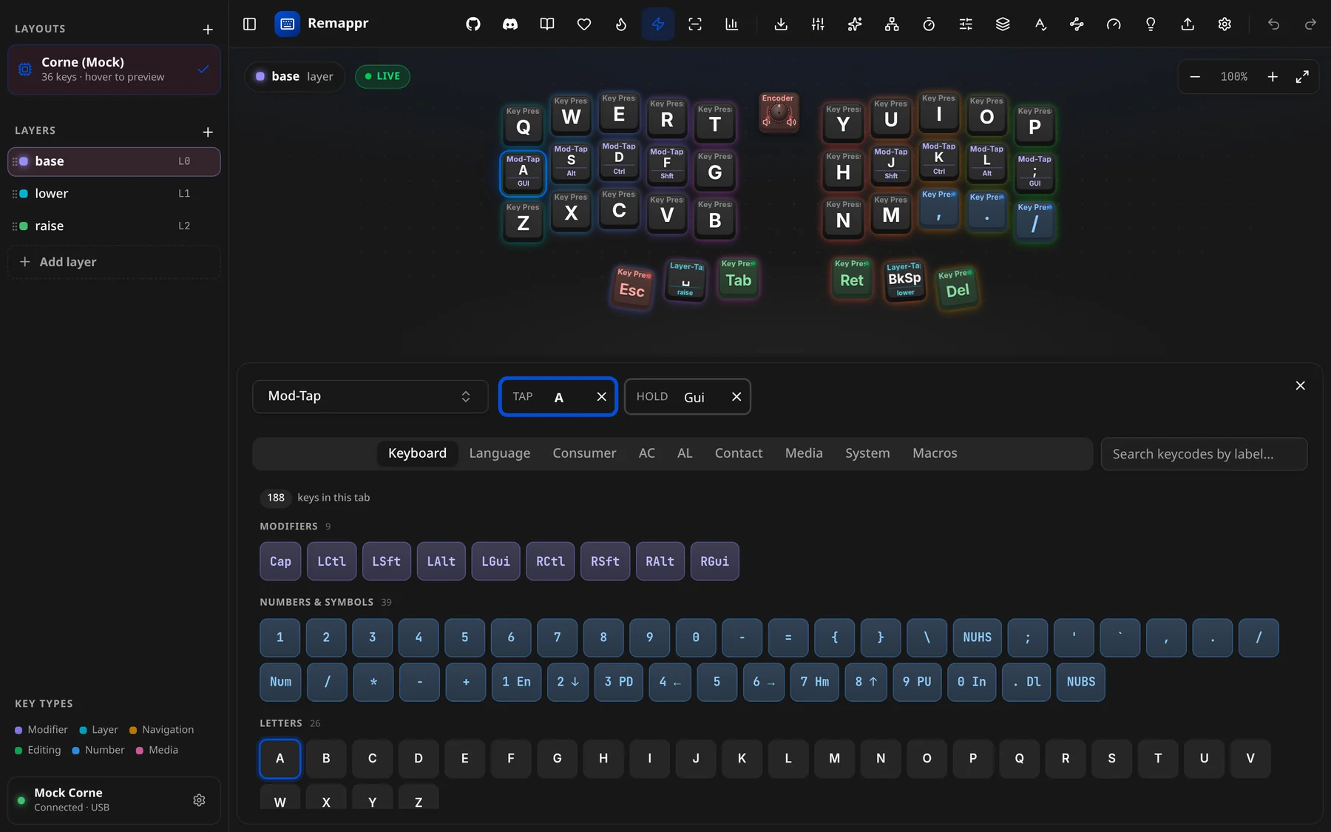Focus the Search keycodes by label field
1331x832 pixels.
pyautogui.click(x=1204, y=454)
